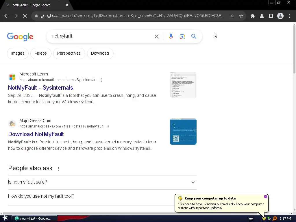Activate the notmyfault taskbar button
The width and height of the screenshot is (296, 222).
click(34, 219)
